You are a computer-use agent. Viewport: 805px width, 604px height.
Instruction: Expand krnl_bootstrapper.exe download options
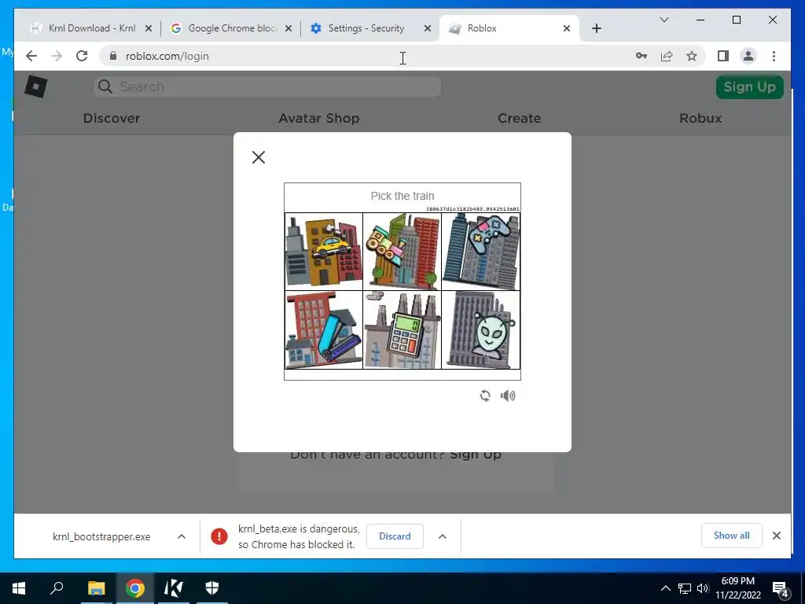coord(182,536)
